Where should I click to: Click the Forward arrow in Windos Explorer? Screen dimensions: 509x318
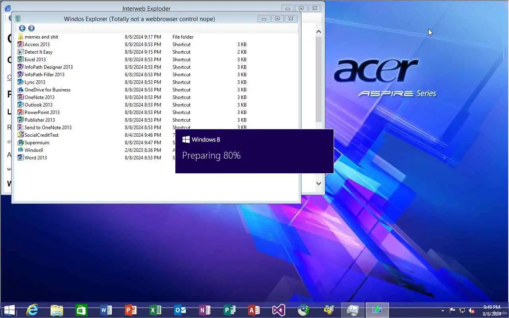[x=31, y=28]
